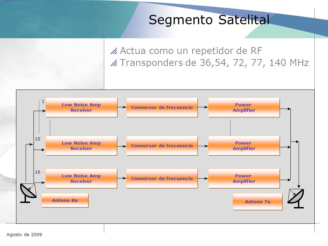Select the Antena Rx label box
The width and height of the screenshot is (328, 246).
click(x=65, y=201)
